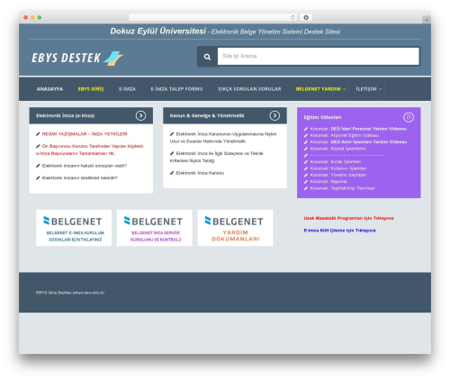Open DEÜ Amir İşlemleri Yardım Videosu link
The height and width of the screenshot is (381, 450).
click(358, 142)
